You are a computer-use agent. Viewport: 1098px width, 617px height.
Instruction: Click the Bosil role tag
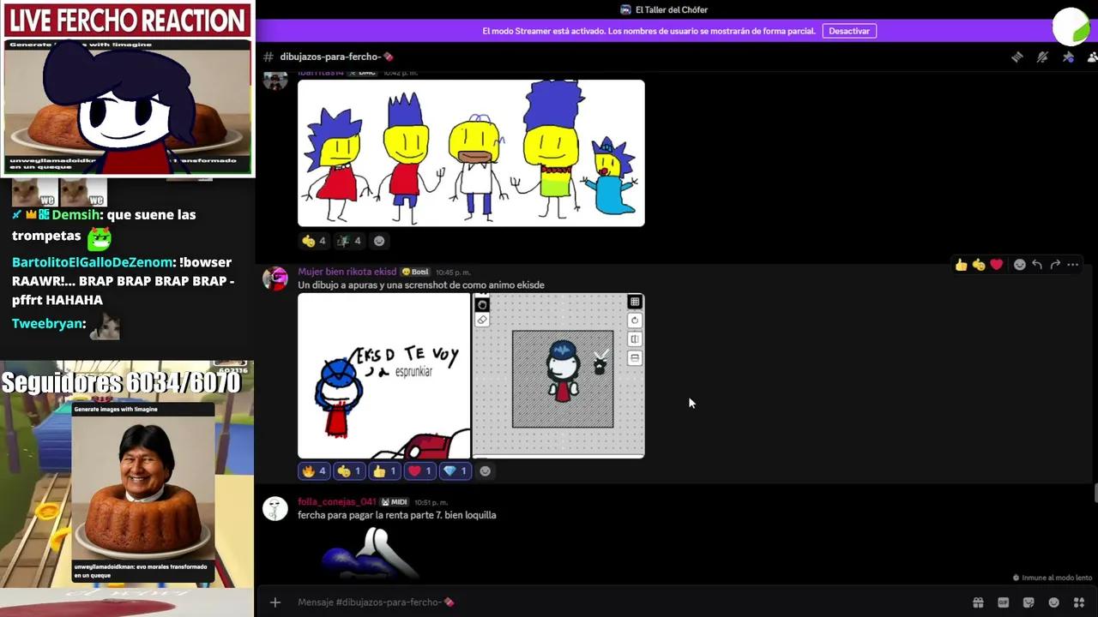click(415, 272)
